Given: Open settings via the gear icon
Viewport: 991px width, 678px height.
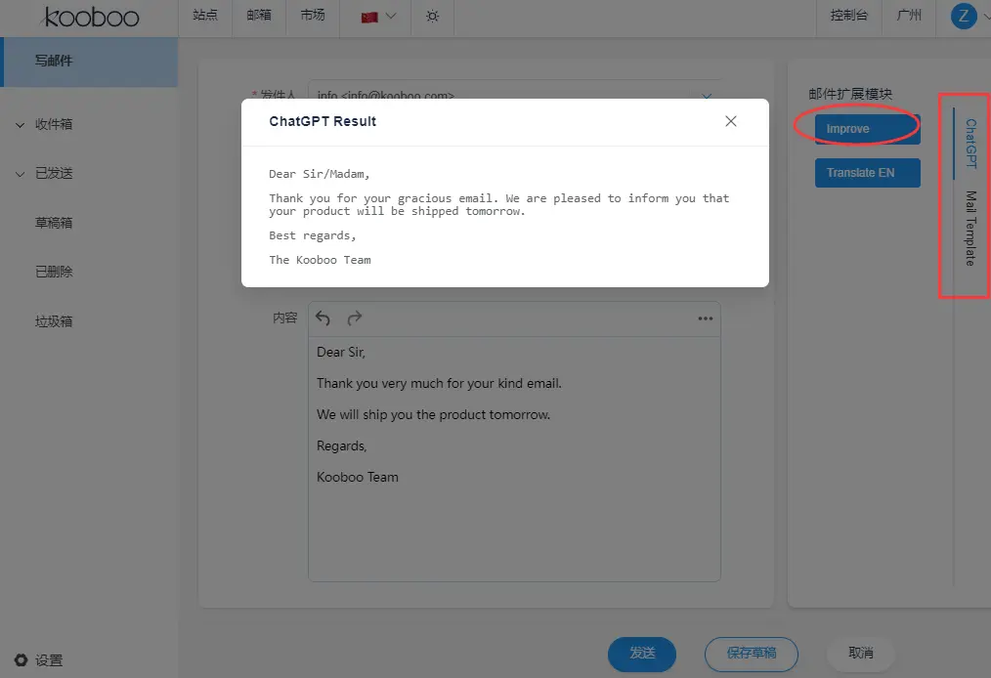Looking at the screenshot, I should pos(22,660).
